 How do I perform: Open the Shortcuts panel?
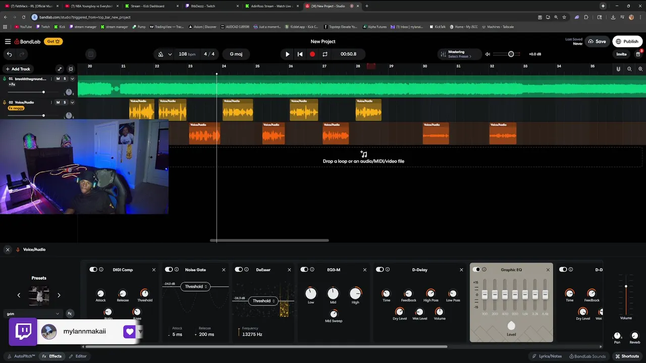point(627,356)
